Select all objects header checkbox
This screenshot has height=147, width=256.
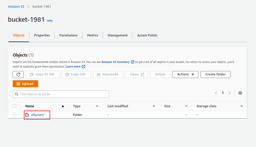point(14,106)
